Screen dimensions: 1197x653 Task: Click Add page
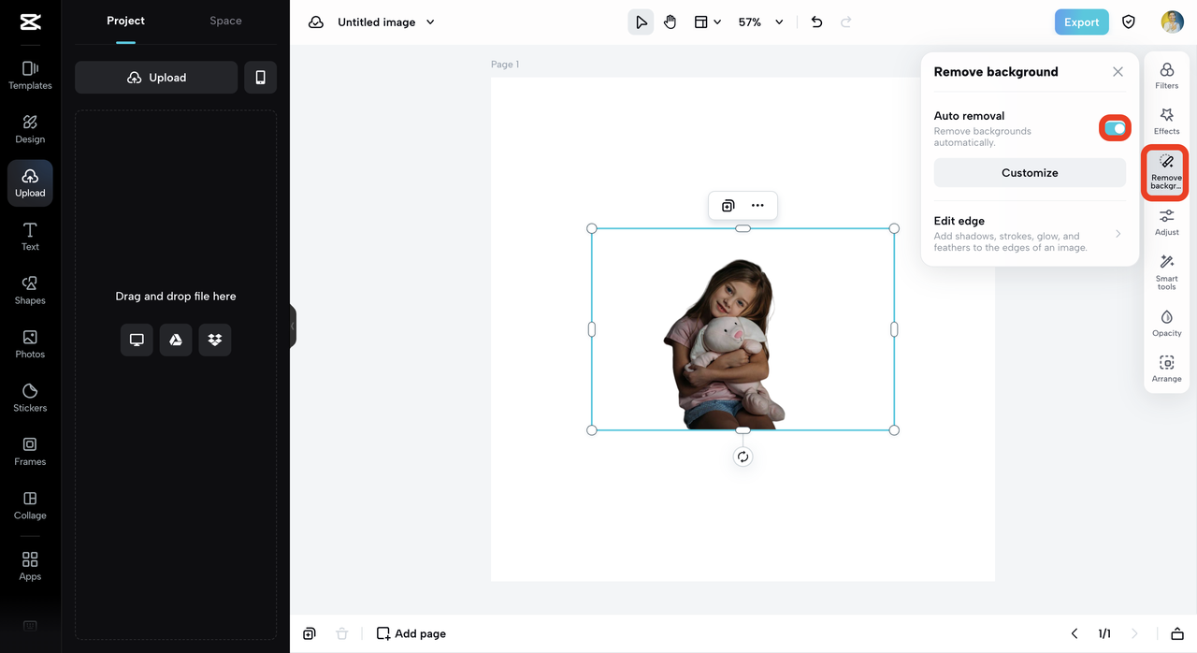point(411,633)
